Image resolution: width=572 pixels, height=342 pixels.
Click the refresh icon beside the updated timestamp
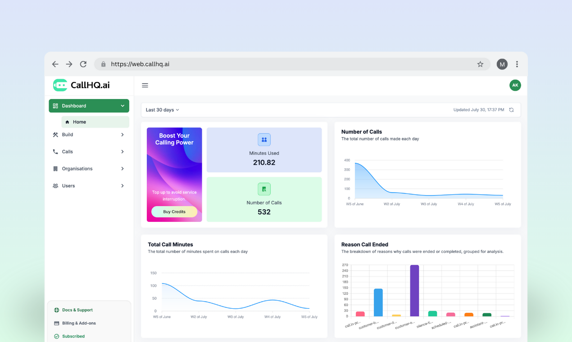(x=511, y=110)
